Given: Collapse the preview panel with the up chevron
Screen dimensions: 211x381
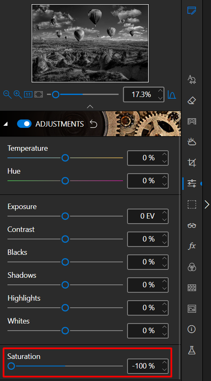Looking at the screenshot, I should tap(90, 107).
